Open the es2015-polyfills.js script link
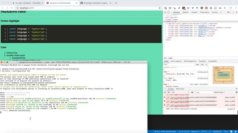Screen dimensions: 238x133 206,28
